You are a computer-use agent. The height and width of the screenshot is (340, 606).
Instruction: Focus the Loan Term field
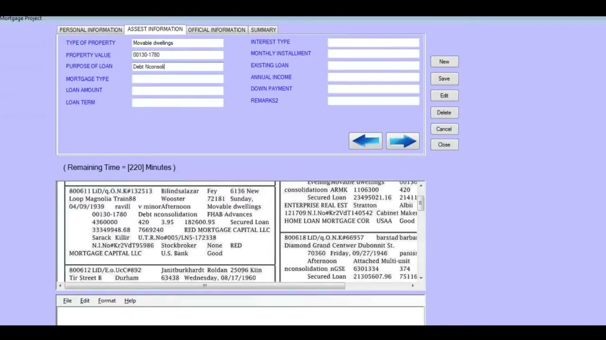(x=178, y=102)
